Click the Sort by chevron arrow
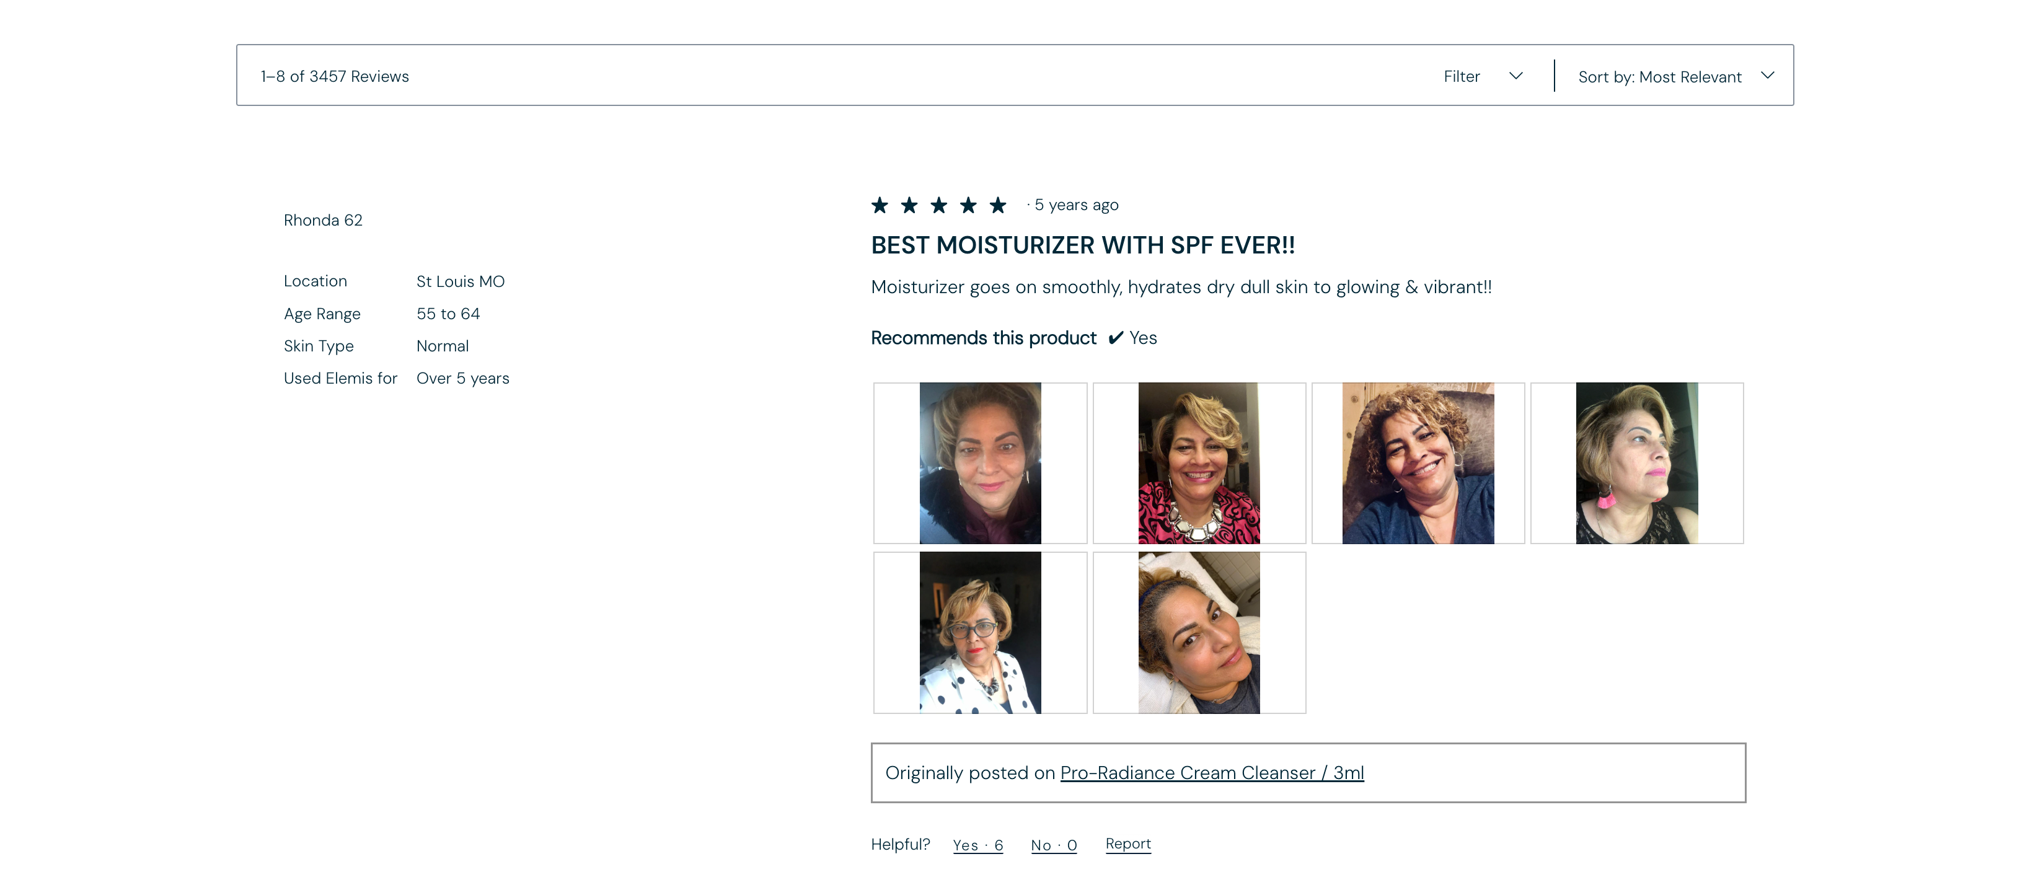 tap(1767, 75)
